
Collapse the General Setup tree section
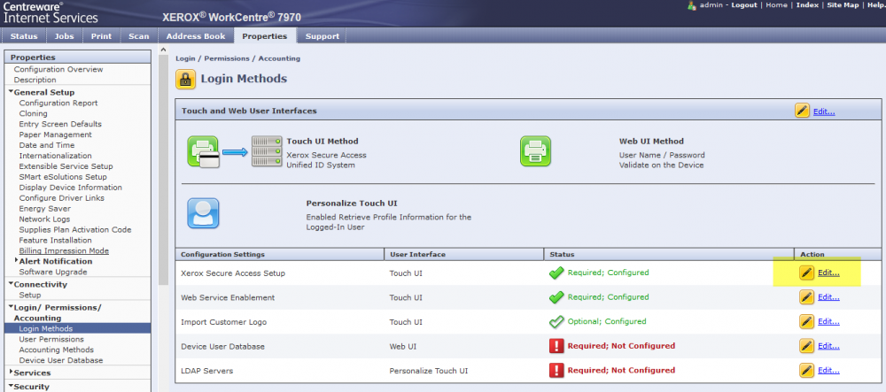click(x=11, y=92)
